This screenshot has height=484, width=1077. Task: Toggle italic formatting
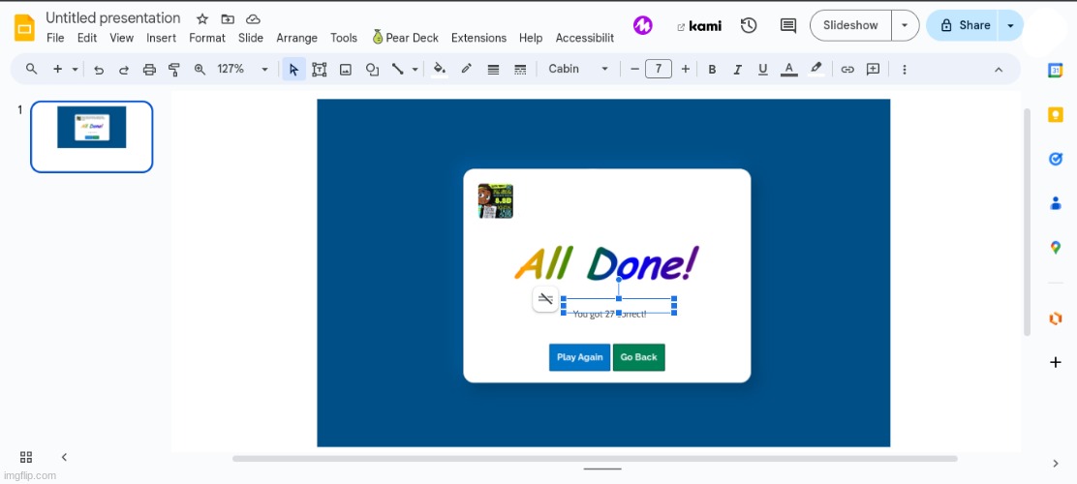738,70
